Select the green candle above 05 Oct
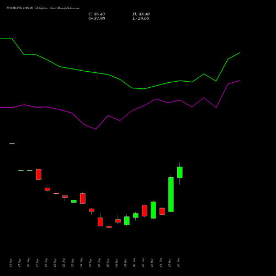This screenshot has height=276, width=276. tap(127, 221)
